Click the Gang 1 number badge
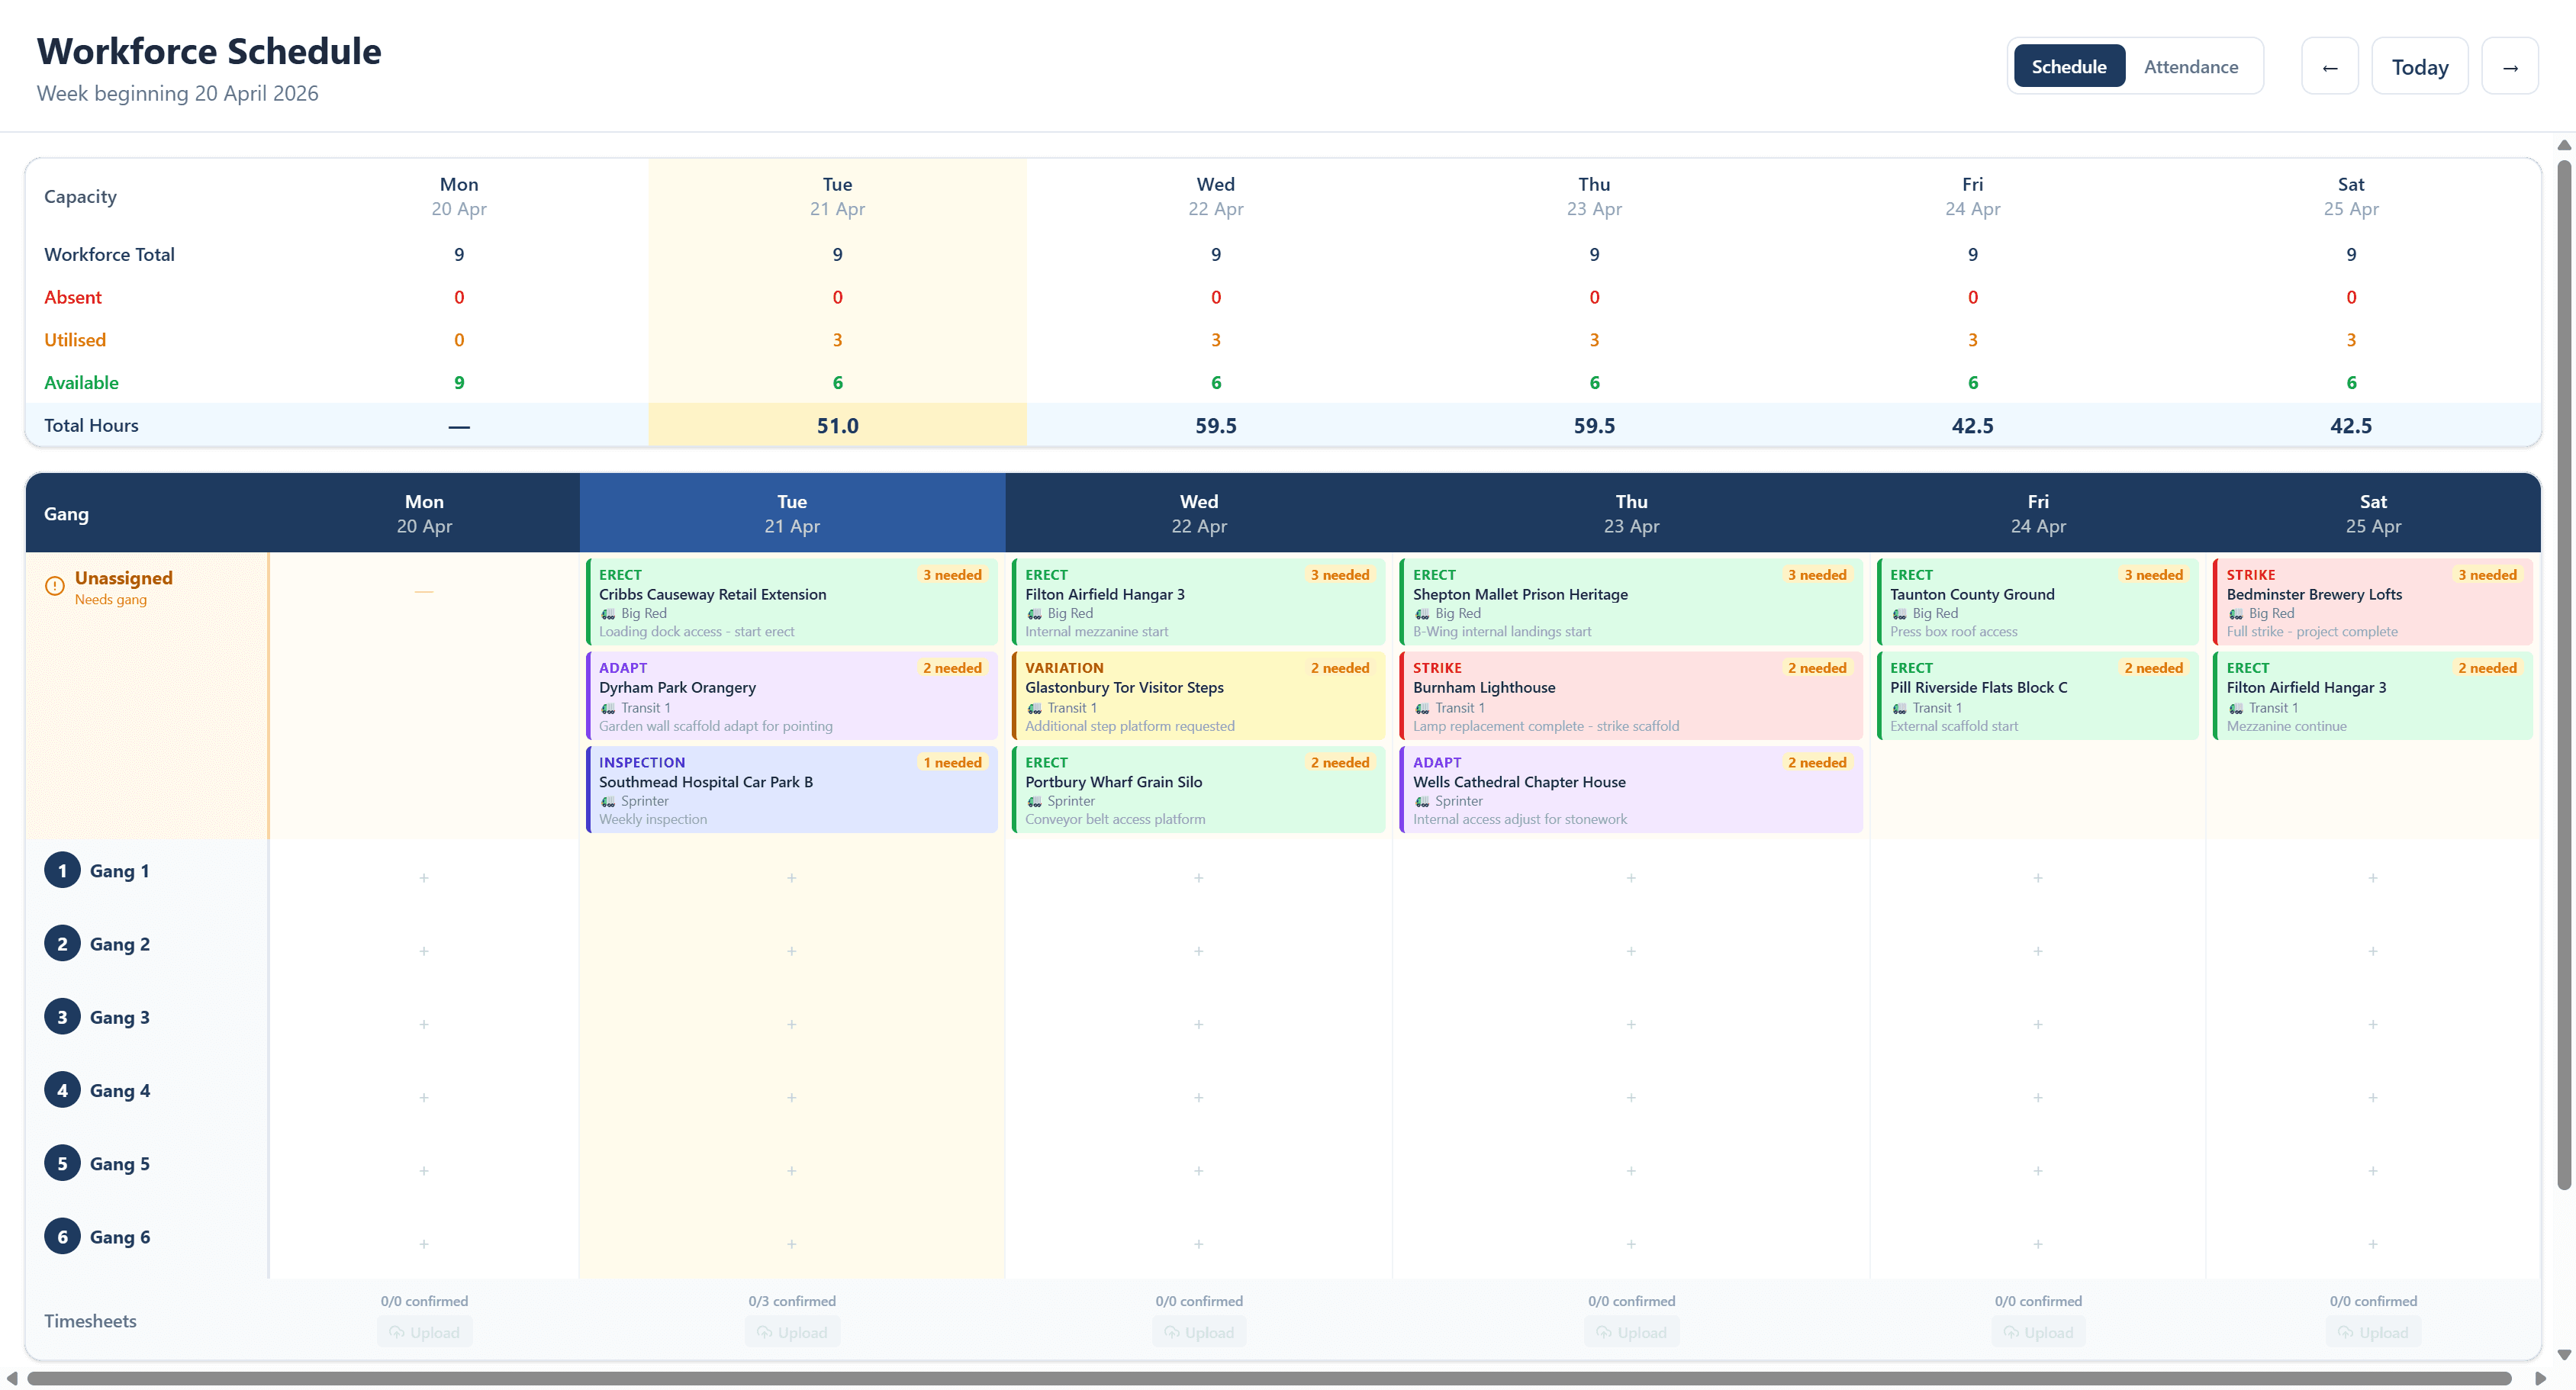 coord(62,870)
